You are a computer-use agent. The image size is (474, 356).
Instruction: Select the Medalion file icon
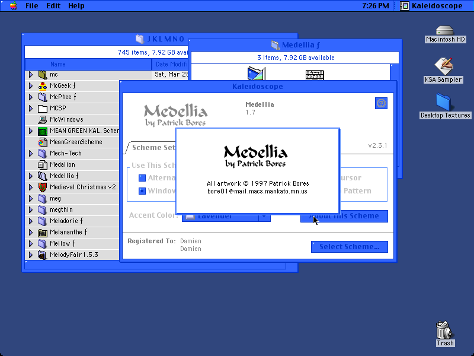point(43,165)
